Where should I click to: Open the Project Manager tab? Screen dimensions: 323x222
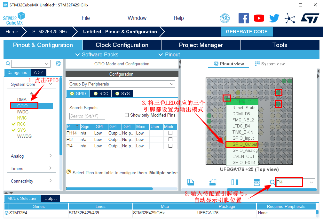point(201,45)
